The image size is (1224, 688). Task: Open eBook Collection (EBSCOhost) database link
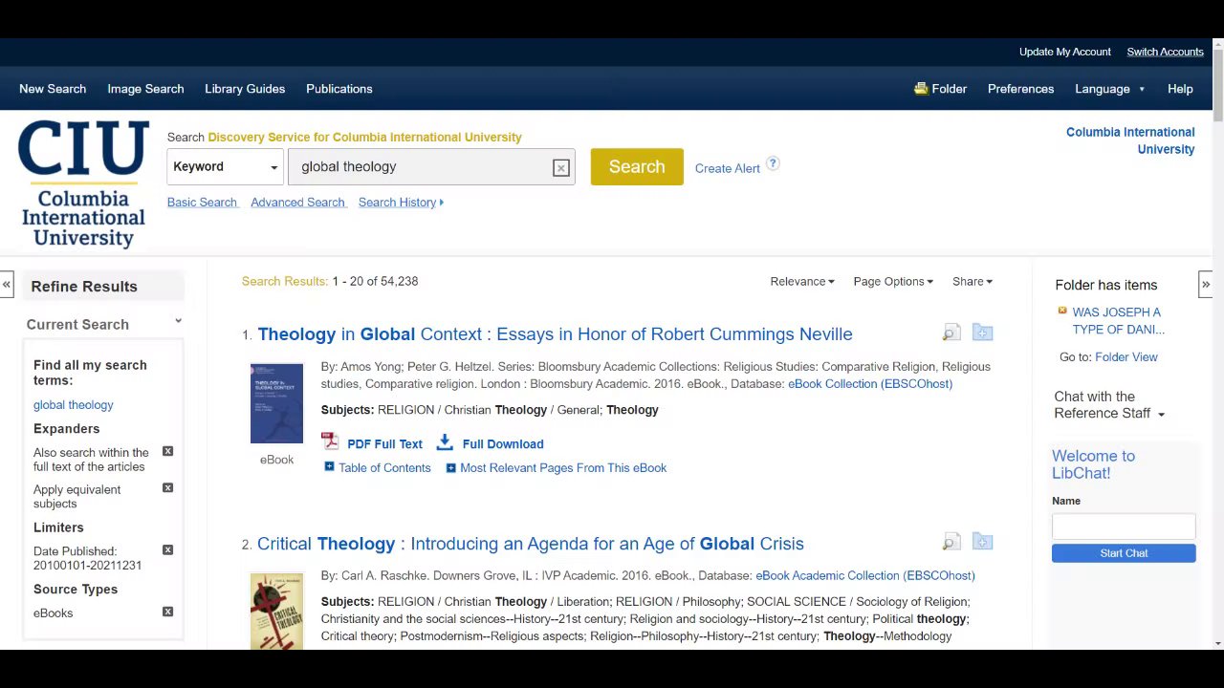870,384
